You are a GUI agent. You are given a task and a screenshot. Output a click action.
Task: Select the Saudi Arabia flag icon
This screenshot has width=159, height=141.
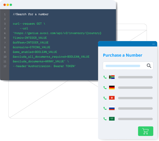112,119
